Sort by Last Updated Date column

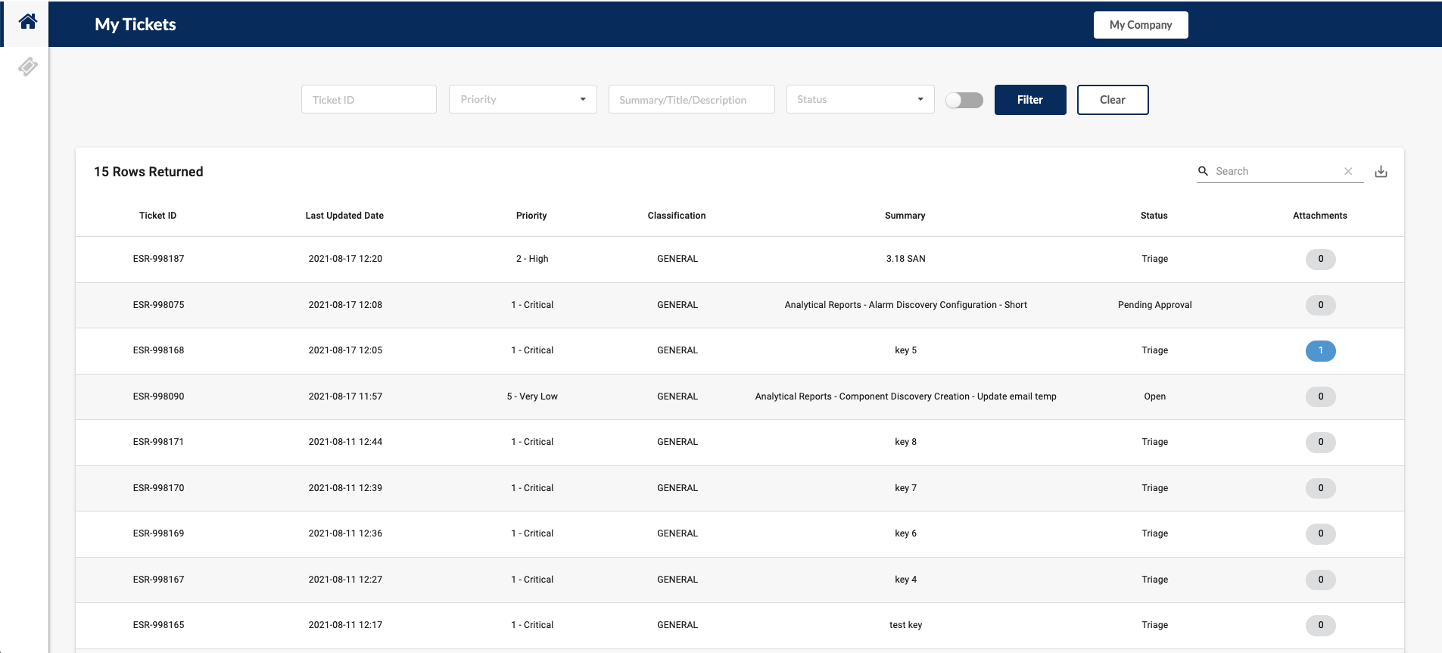(x=344, y=216)
